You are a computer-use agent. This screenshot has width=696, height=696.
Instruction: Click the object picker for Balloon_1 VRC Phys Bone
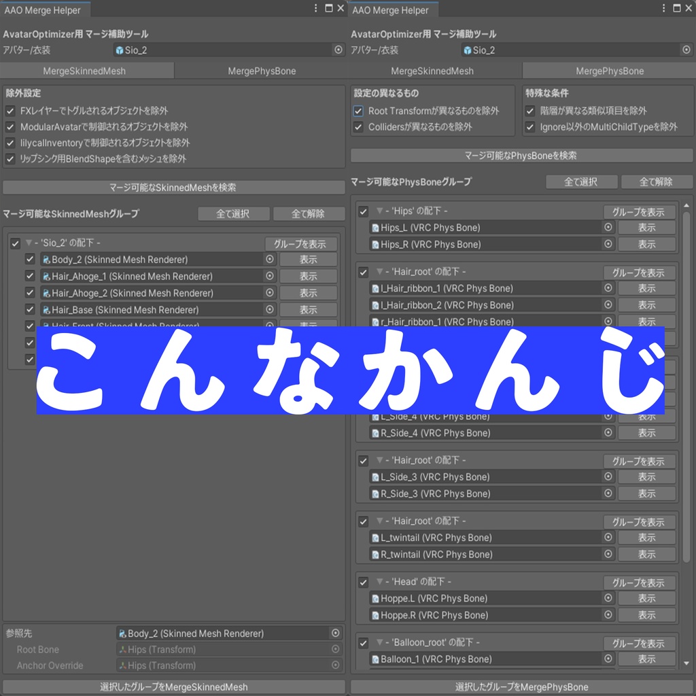[608, 659]
